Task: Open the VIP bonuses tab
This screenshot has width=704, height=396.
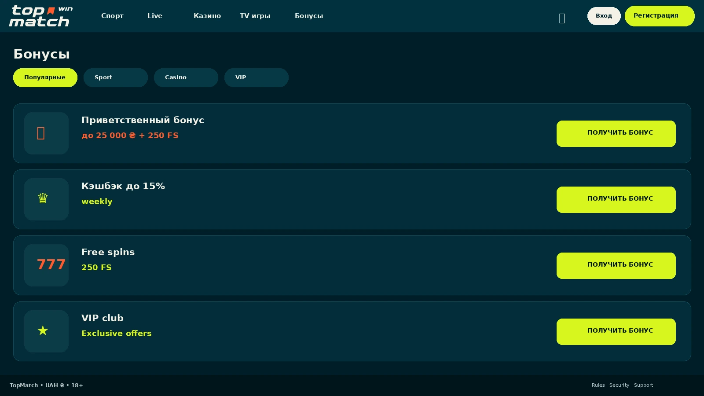Action: [257, 77]
